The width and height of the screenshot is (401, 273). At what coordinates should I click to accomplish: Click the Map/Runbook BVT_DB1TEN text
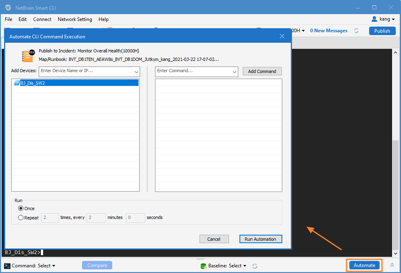[x=129, y=59]
